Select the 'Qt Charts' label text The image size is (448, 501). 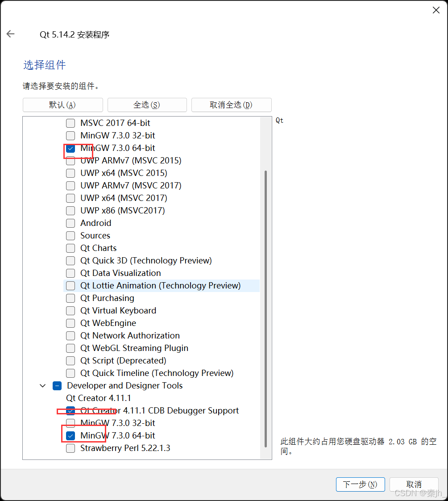[x=98, y=248]
